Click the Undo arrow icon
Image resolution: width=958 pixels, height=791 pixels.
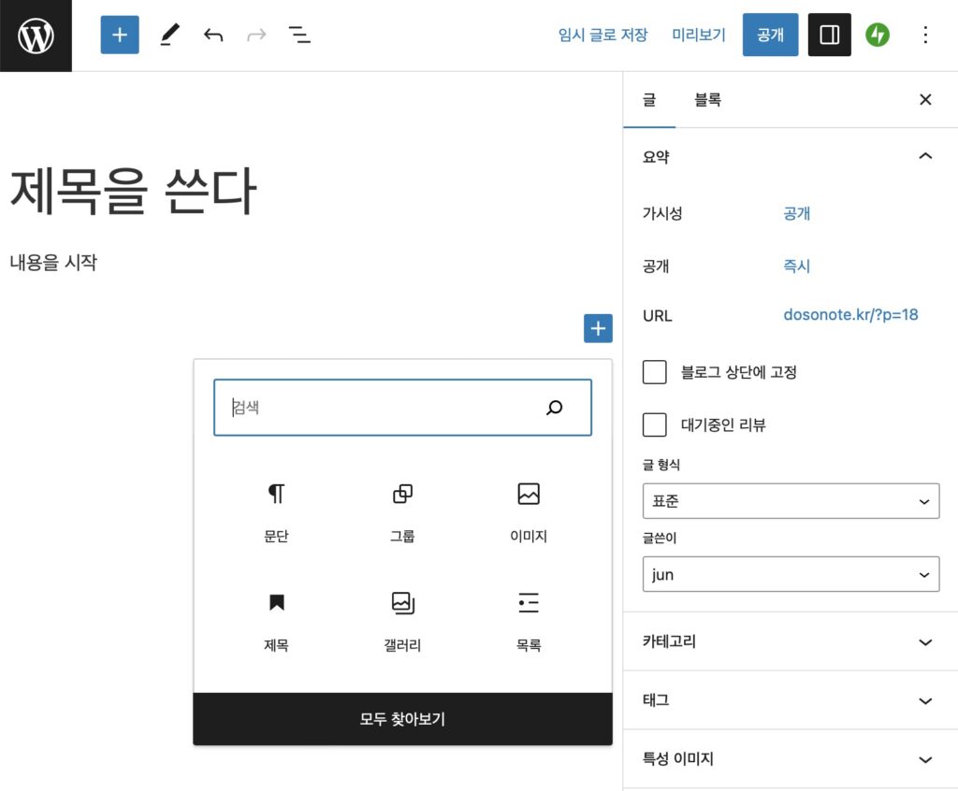213,36
